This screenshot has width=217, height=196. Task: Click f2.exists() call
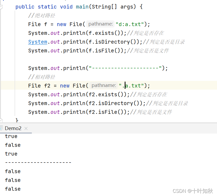[107, 94]
